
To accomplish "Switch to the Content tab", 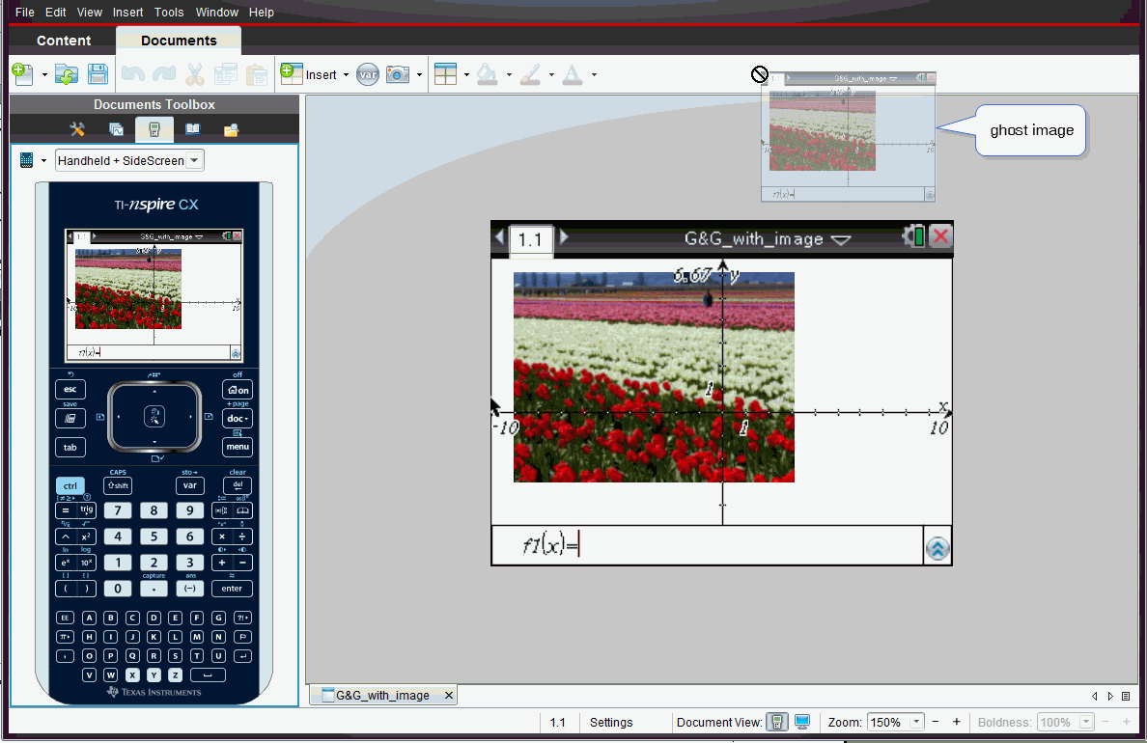I will tap(64, 41).
